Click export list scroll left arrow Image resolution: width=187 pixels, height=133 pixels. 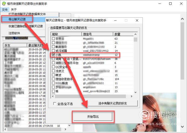(53, 96)
